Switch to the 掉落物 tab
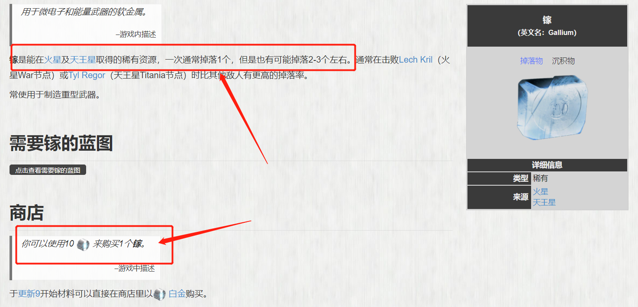The width and height of the screenshot is (638, 307). tap(531, 61)
